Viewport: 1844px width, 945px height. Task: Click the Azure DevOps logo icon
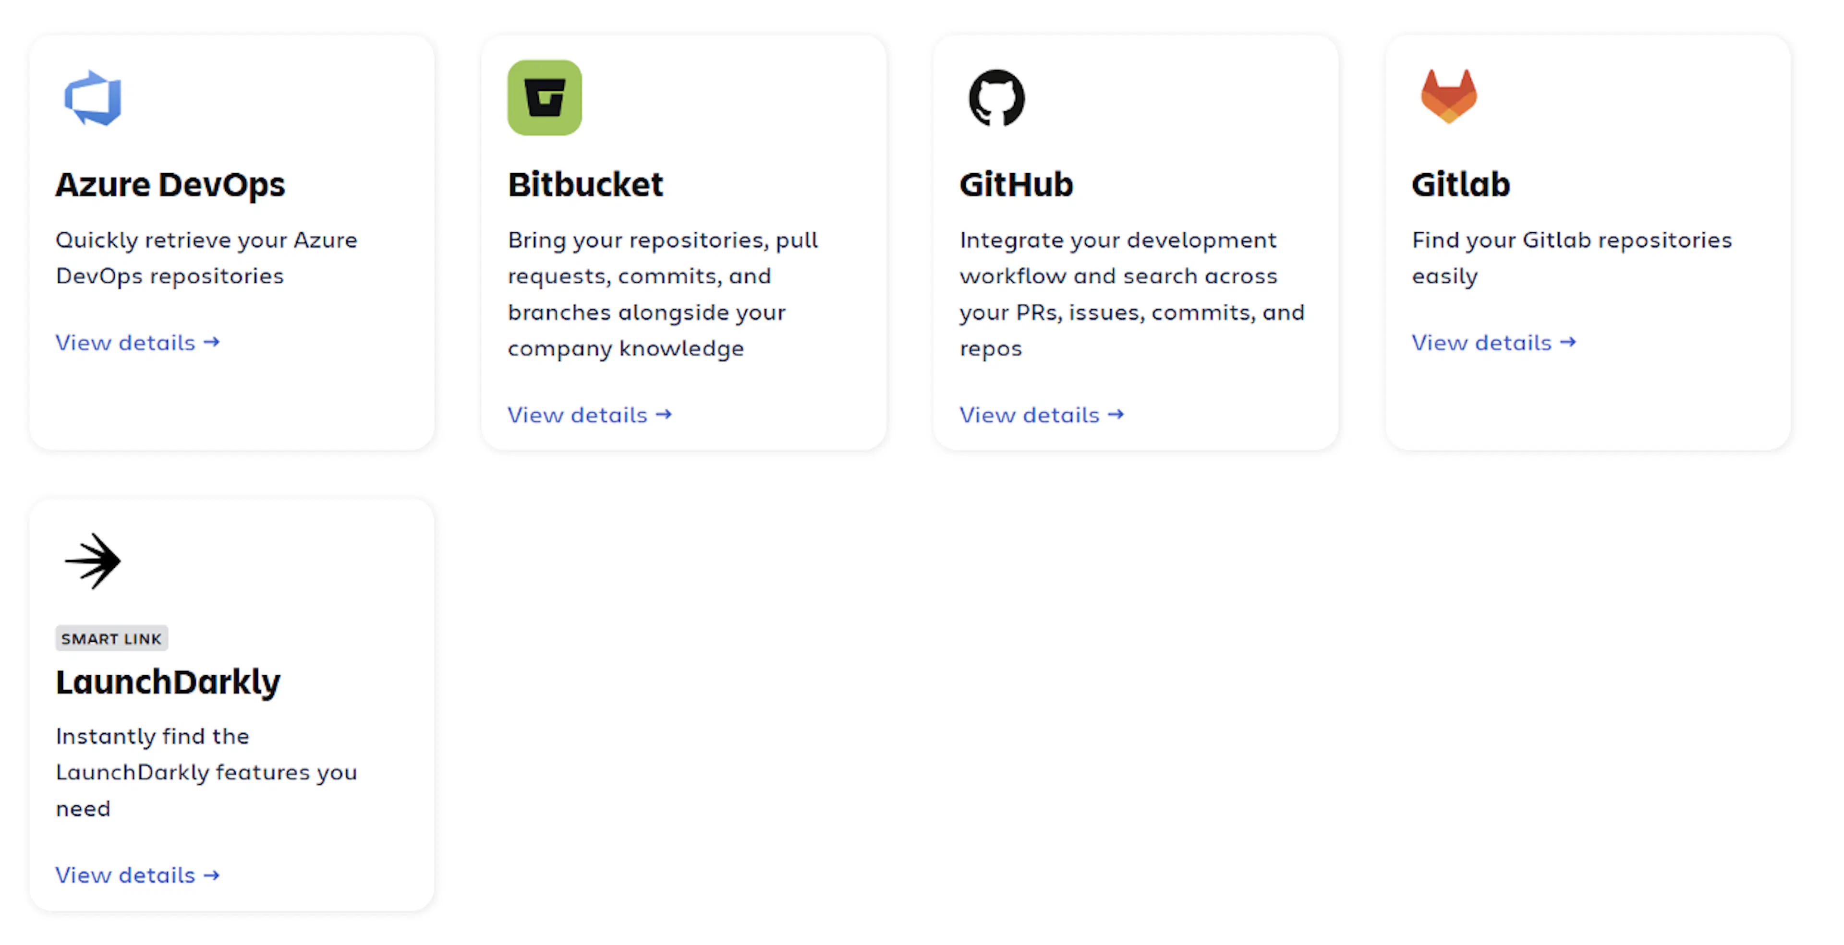(93, 98)
